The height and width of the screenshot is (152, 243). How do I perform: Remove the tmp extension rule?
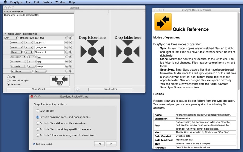click(67, 62)
